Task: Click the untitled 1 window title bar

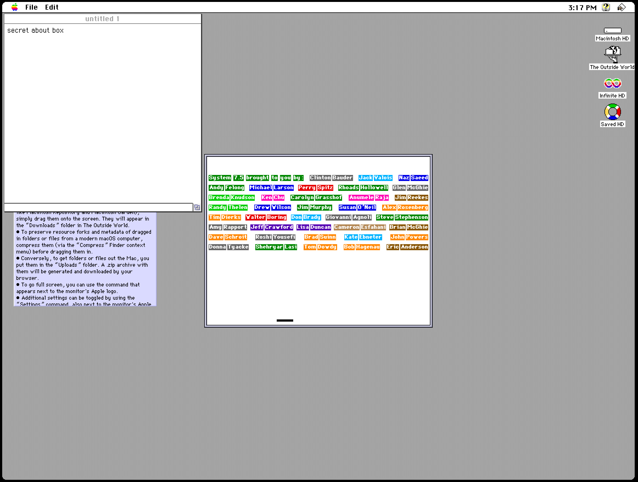Action: 102,19
